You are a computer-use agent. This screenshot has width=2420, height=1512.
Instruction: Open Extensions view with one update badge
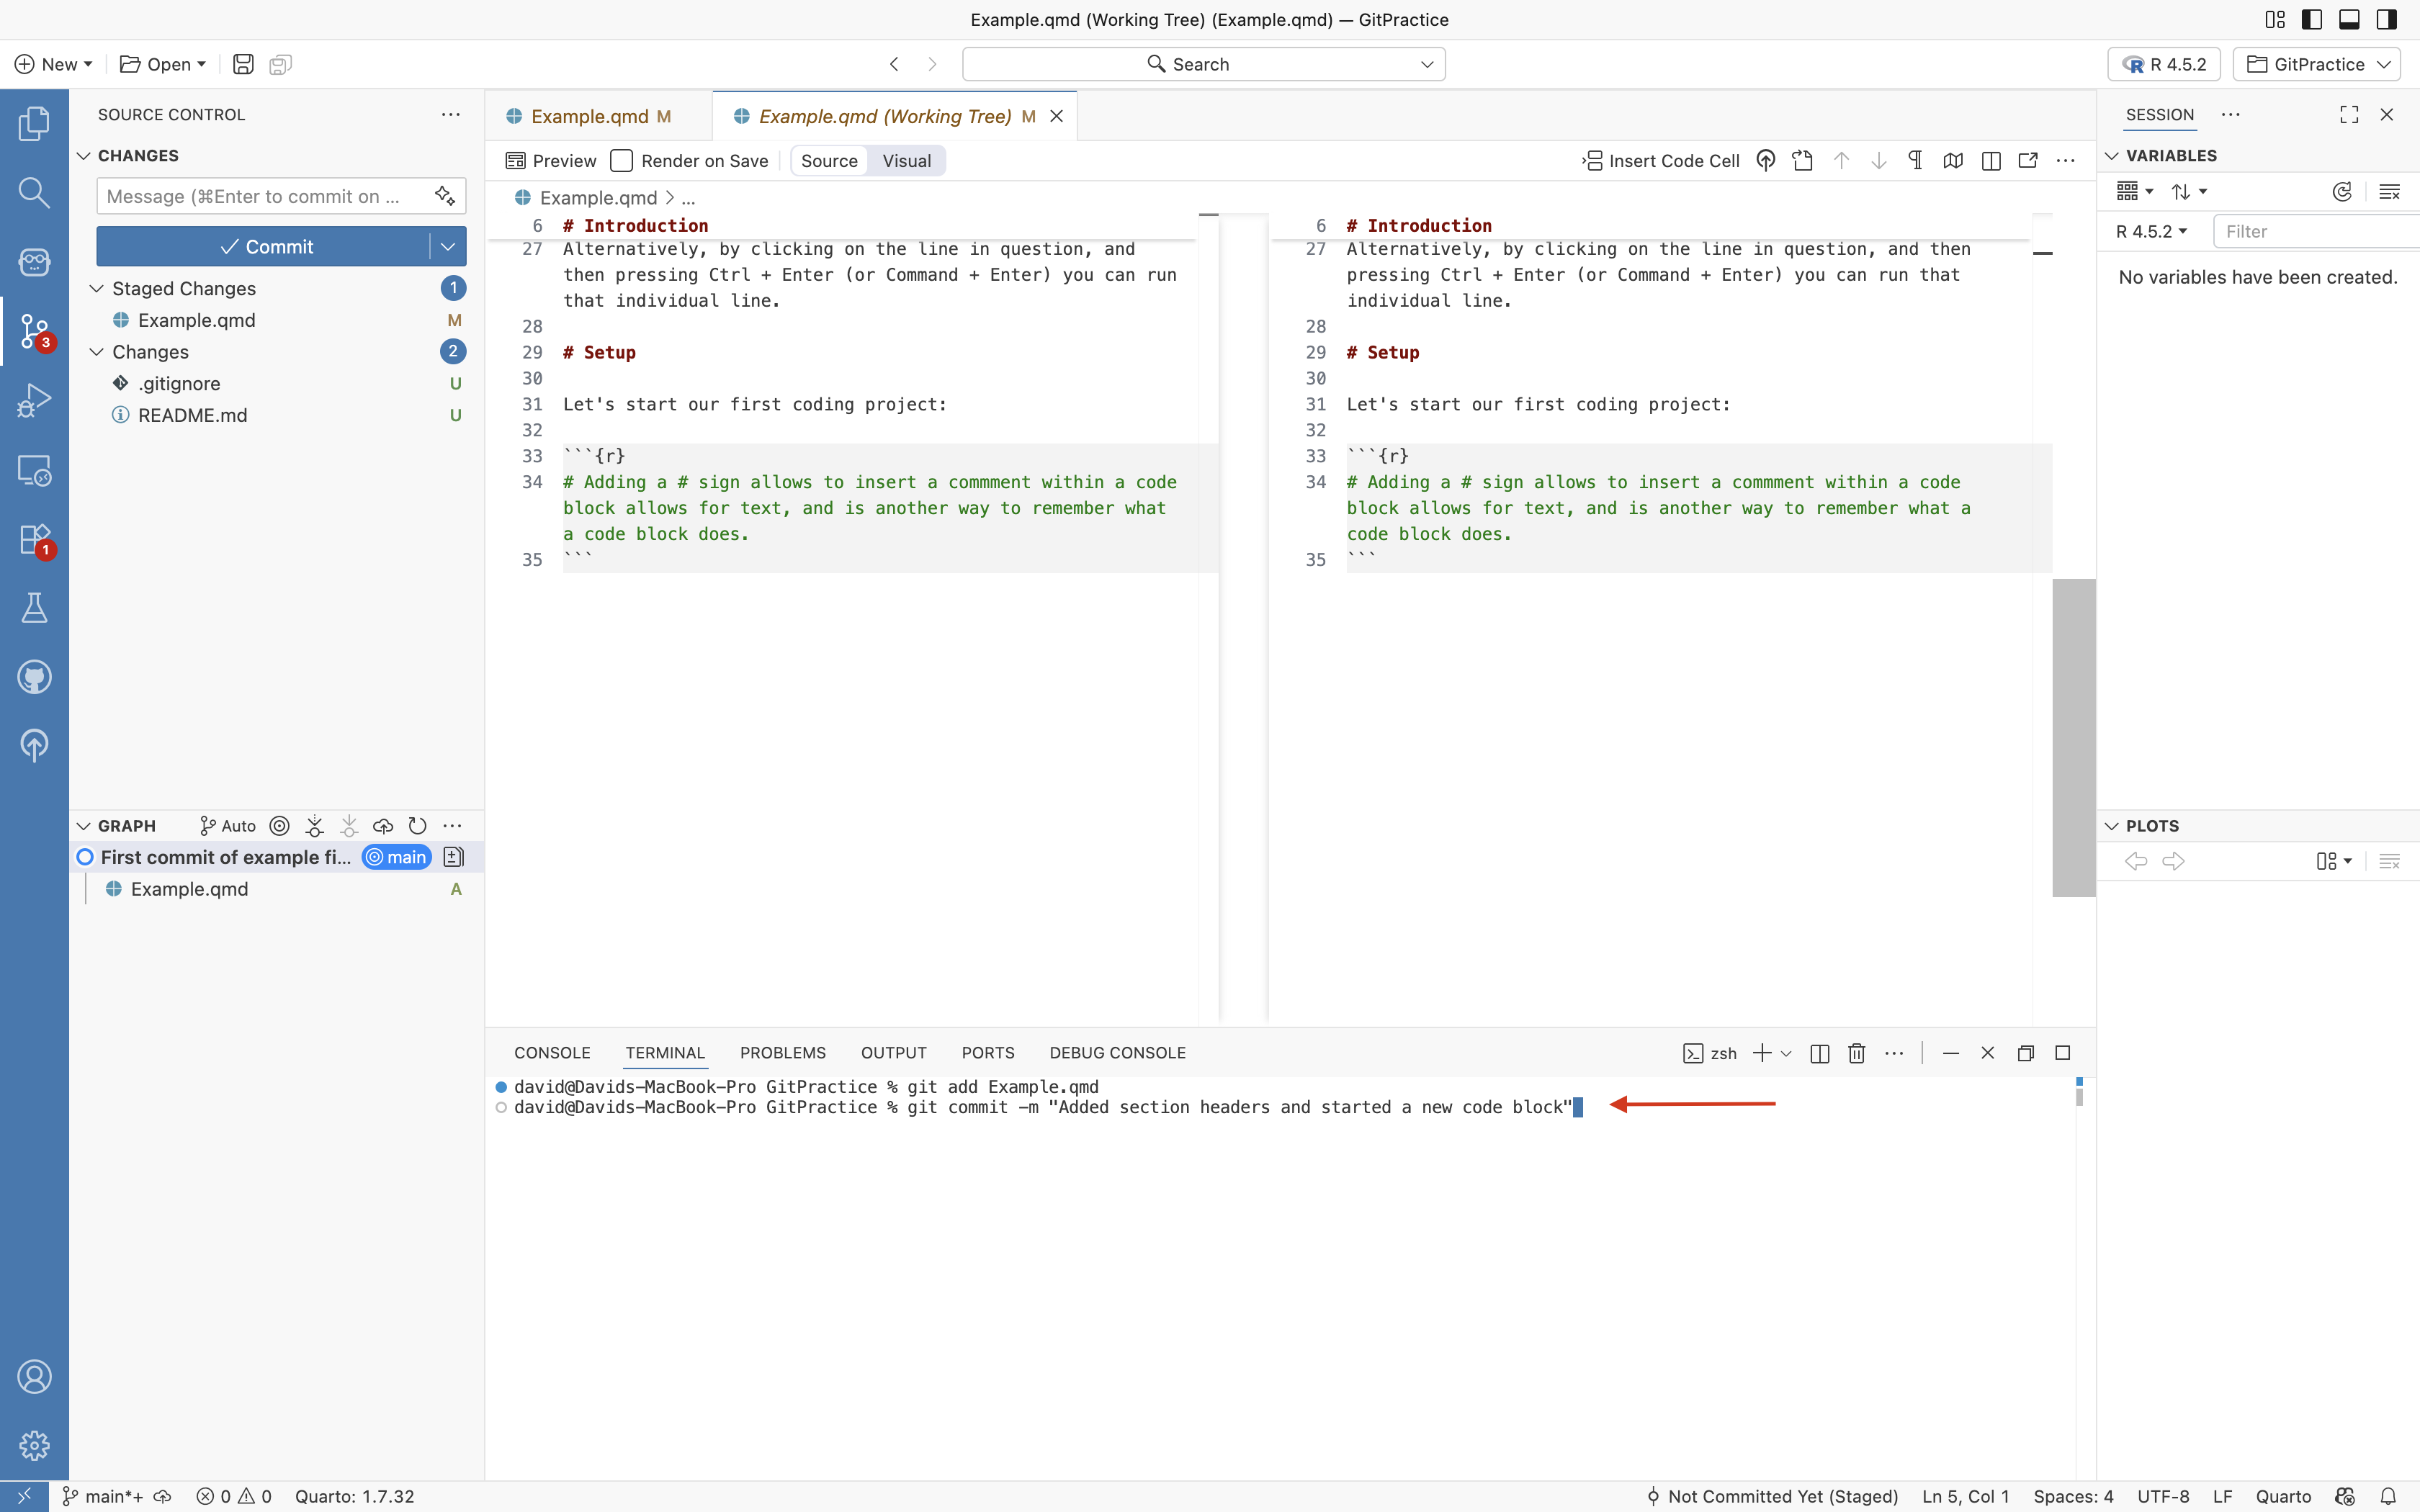(x=34, y=539)
